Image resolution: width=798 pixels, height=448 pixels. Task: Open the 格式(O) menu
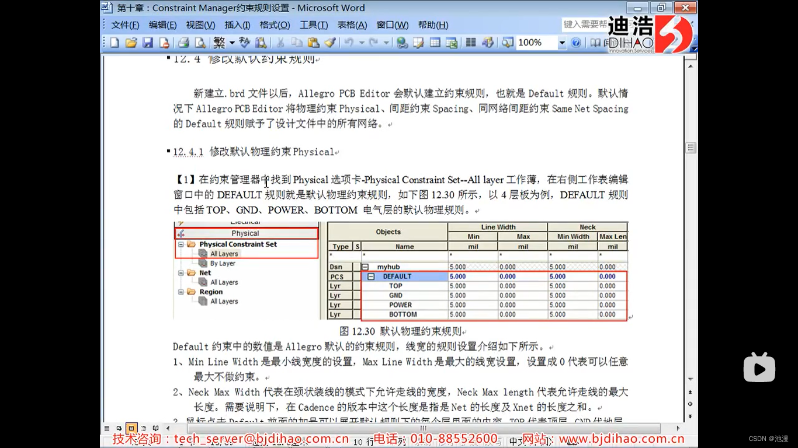[275, 24]
